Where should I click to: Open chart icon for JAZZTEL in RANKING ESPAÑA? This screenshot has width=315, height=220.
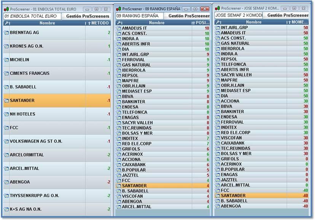(119, 175)
